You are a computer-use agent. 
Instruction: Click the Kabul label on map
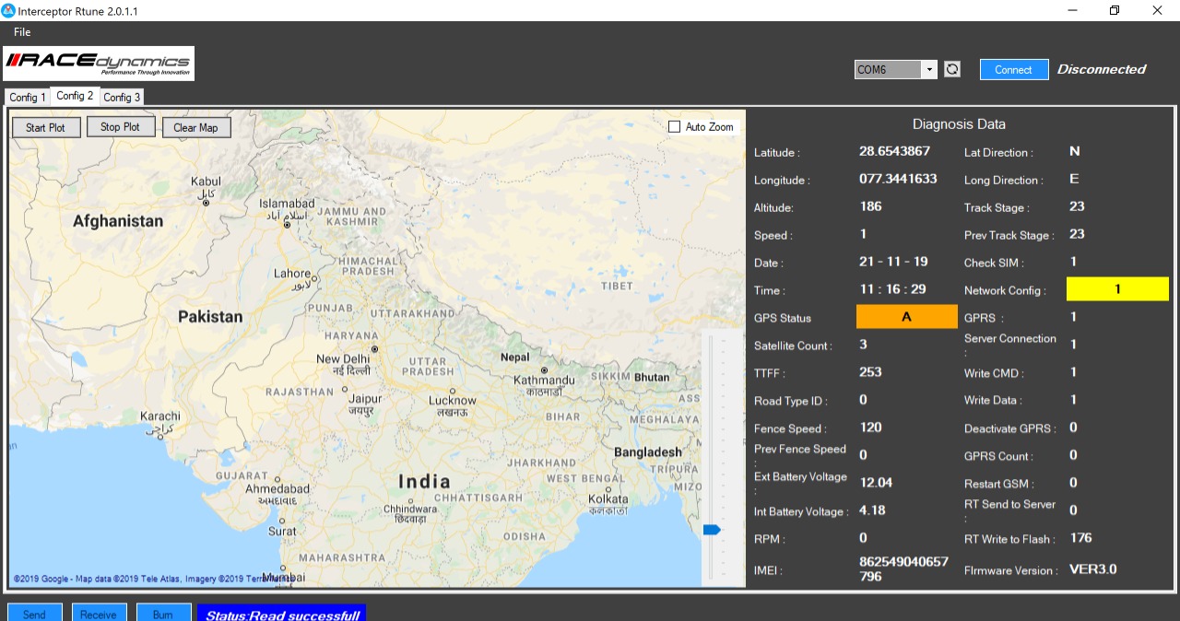pyautogui.click(x=206, y=182)
